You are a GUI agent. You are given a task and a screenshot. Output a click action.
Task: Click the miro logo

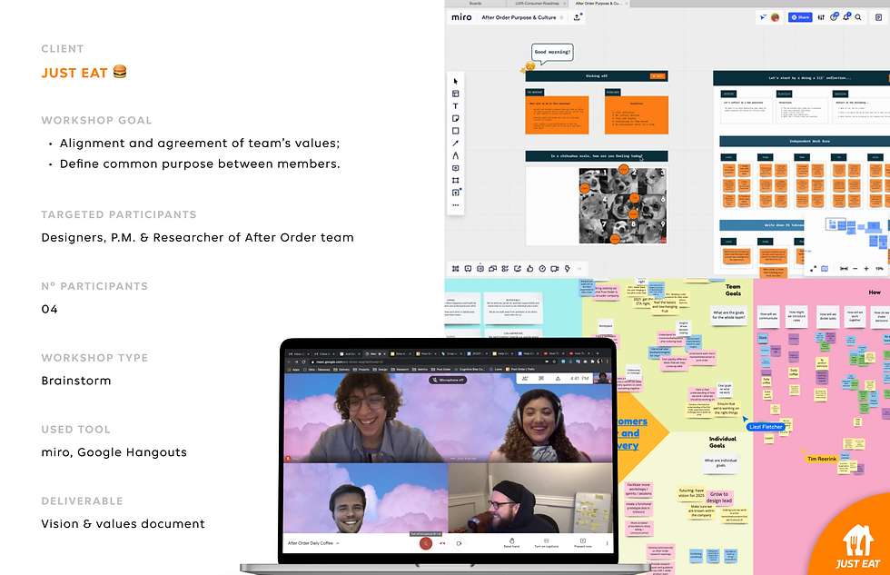click(x=461, y=17)
